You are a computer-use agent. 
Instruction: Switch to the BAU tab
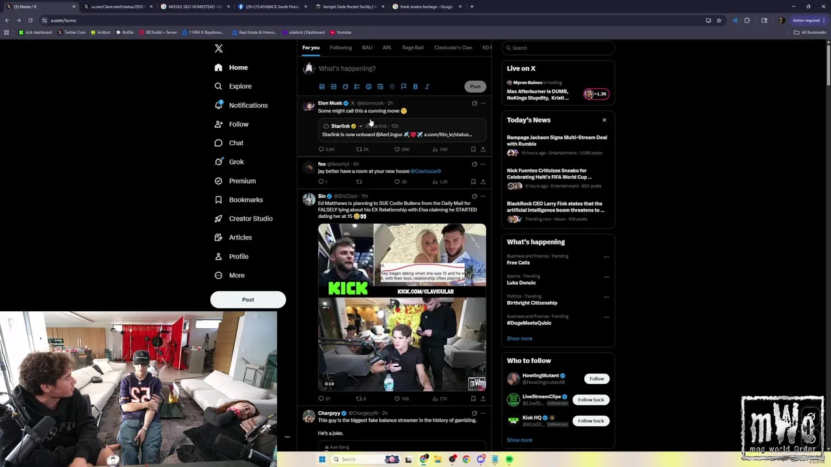click(367, 48)
